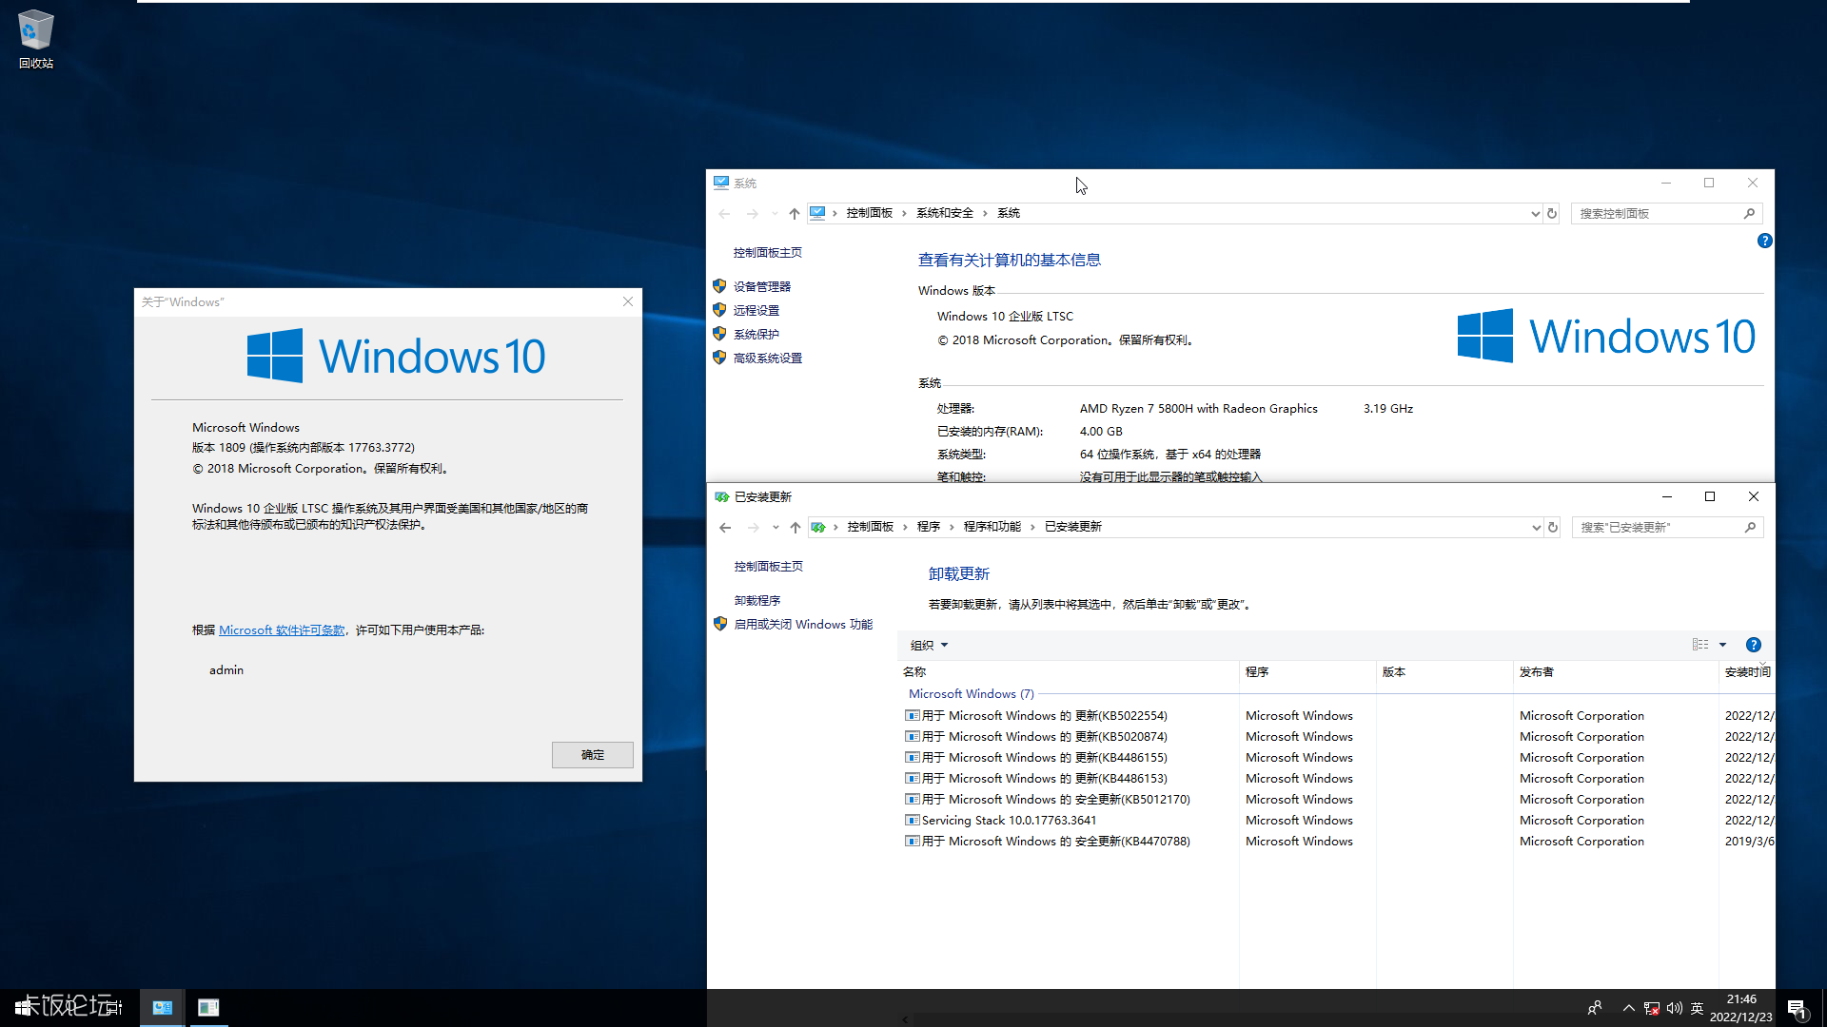1827x1027 pixels.
Task: Go up one level in System window
Action: (795, 214)
